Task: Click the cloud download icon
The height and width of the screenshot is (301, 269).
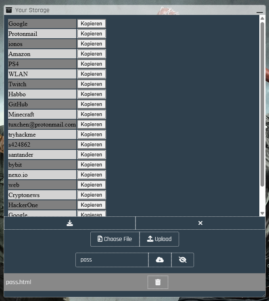Action: 160,260
